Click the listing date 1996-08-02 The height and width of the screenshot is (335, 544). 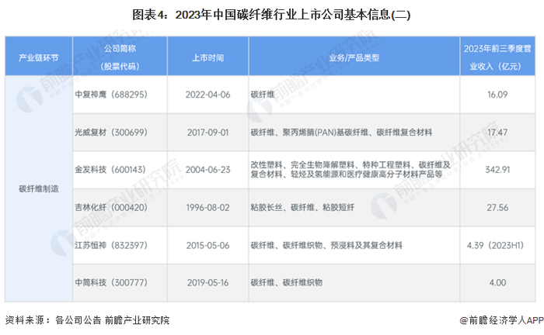(x=207, y=208)
